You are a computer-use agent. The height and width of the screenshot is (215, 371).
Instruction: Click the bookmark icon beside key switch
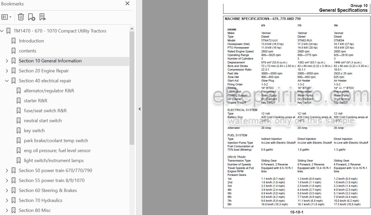click(x=19, y=131)
